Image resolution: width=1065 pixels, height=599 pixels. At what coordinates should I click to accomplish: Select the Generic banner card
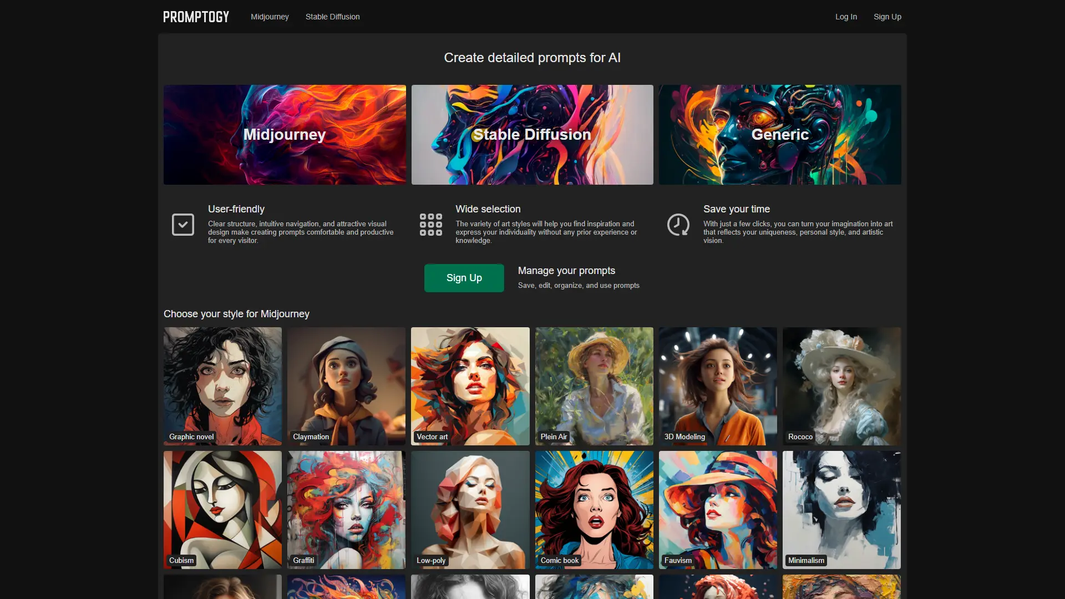click(x=780, y=135)
